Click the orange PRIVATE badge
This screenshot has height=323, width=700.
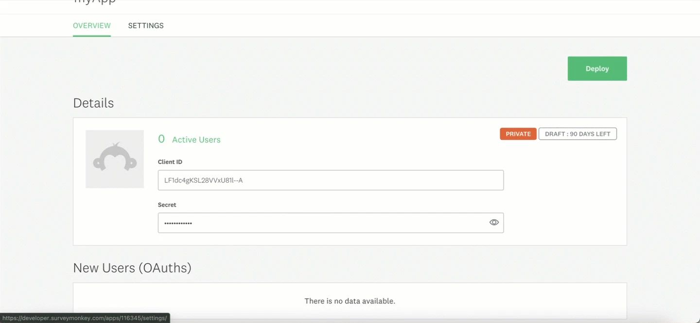tap(518, 133)
